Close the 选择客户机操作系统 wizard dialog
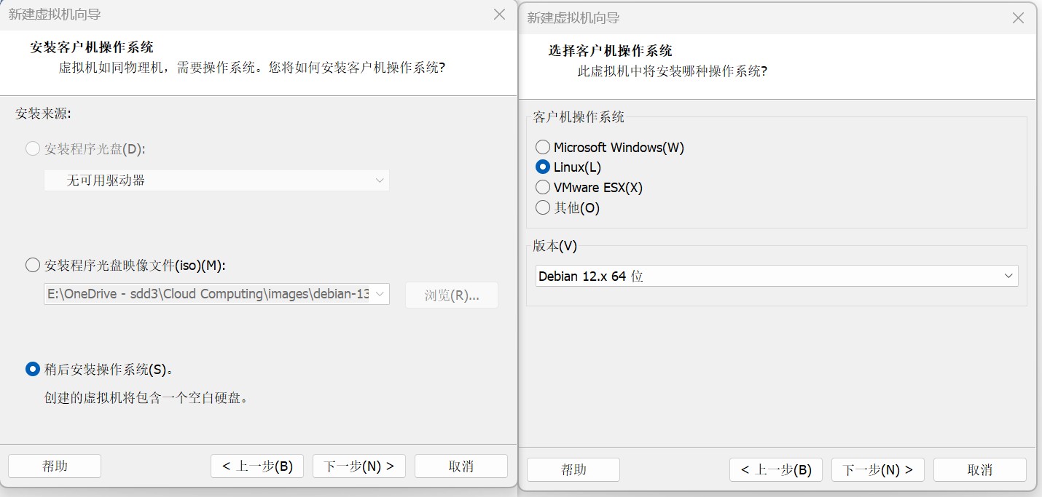Viewport: 1042px width, 497px height. [x=1018, y=17]
